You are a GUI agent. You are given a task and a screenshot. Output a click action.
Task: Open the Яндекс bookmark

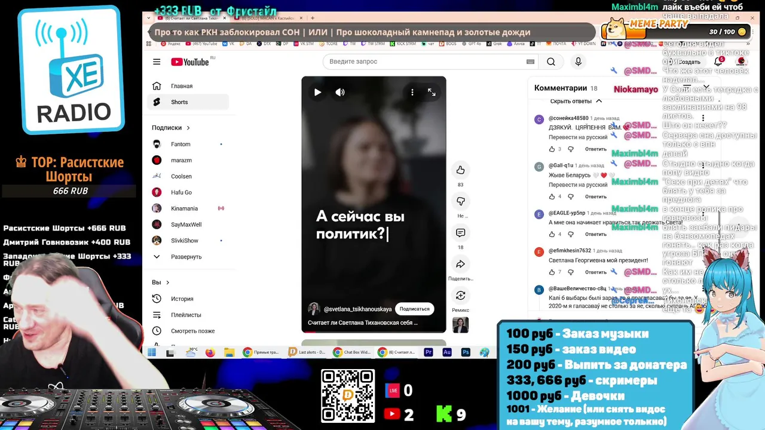point(171,44)
